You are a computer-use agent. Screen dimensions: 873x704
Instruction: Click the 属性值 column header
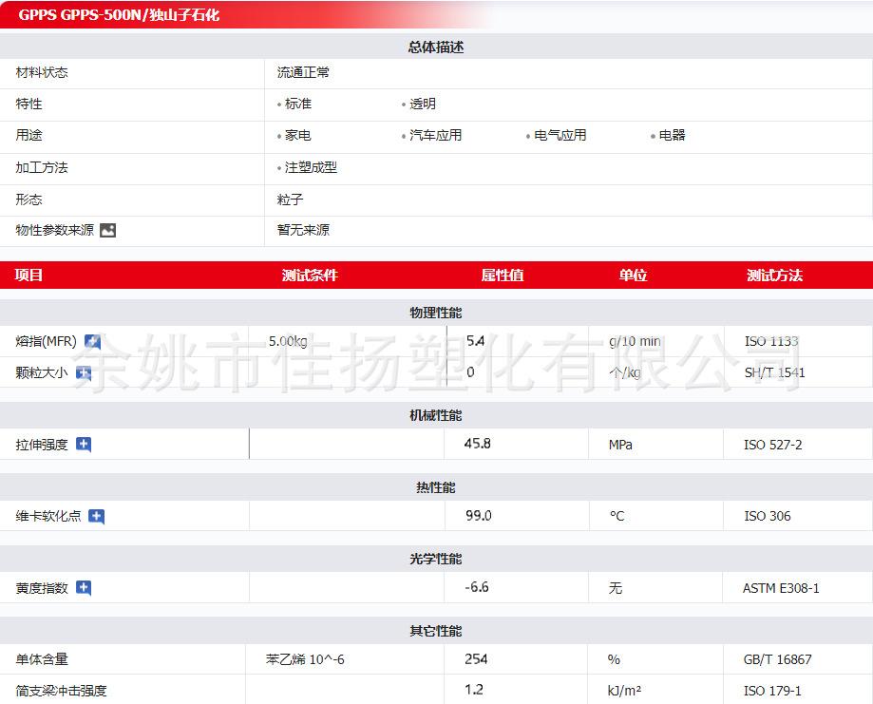[x=502, y=276]
